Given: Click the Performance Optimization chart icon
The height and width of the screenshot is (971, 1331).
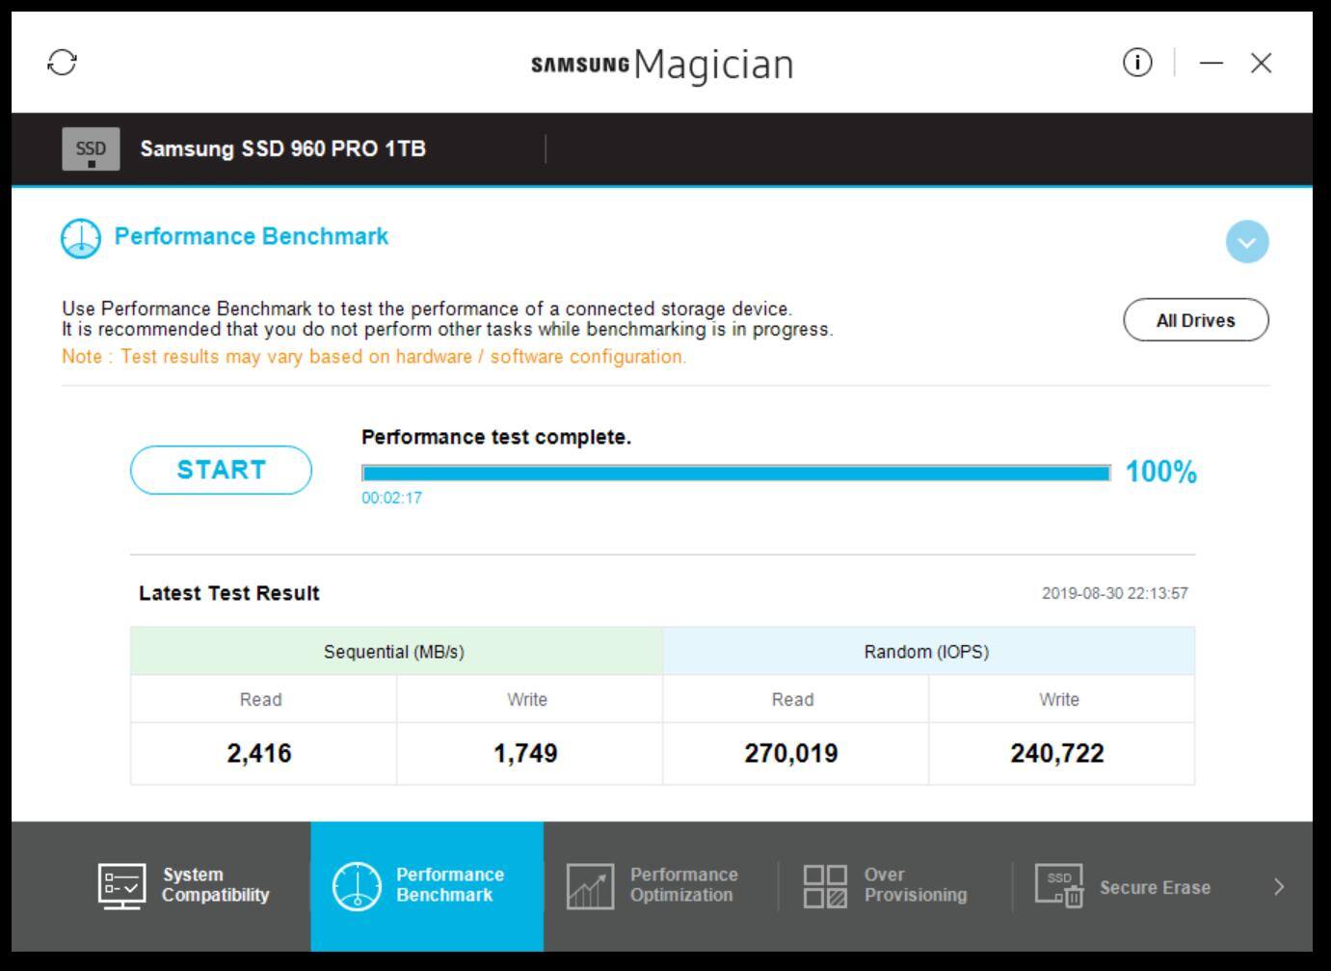Looking at the screenshot, I should (590, 885).
